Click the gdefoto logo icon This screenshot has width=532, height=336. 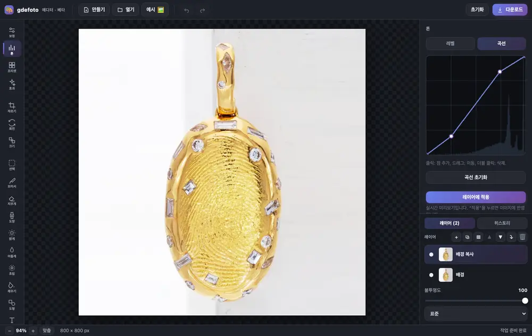(9, 10)
